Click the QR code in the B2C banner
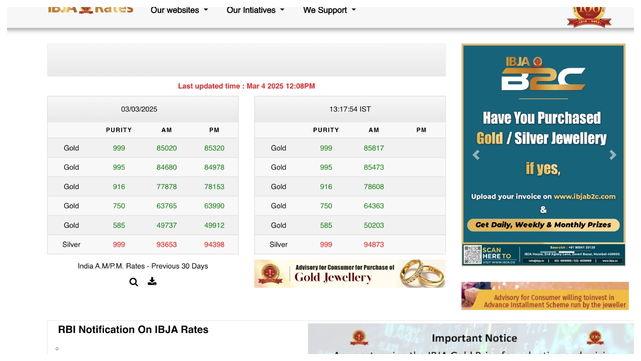Viewport: 641px width, 361px height. coord(472,255)
